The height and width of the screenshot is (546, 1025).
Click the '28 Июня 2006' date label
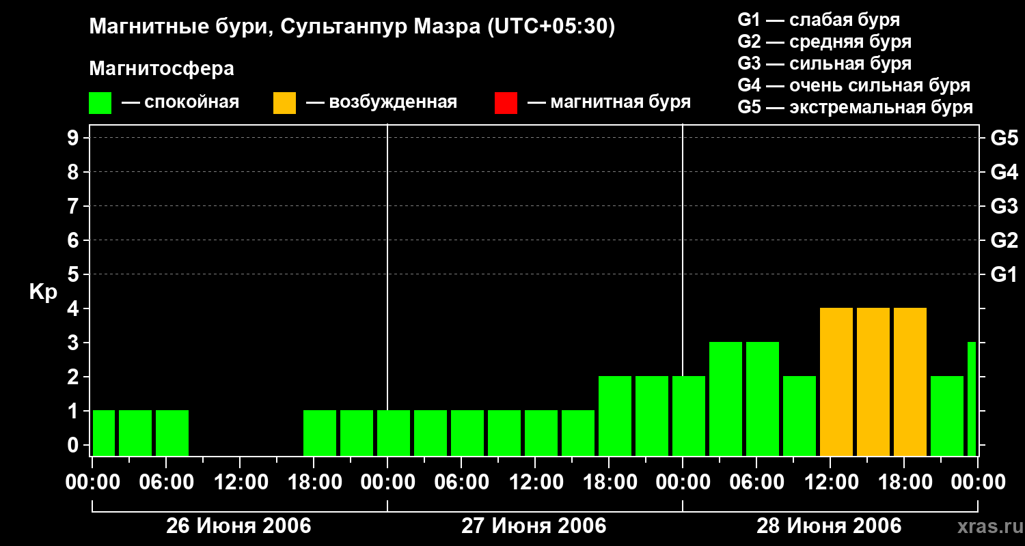[829, 526]
